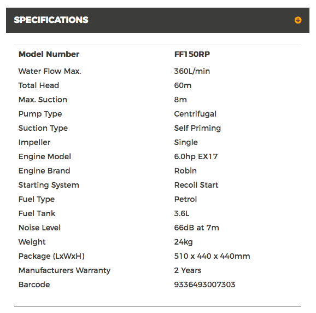The width and height of the screenshot is (316, 313).
Task: Click the package dimensions 510 x 440 value
Action: click(212, 256)
